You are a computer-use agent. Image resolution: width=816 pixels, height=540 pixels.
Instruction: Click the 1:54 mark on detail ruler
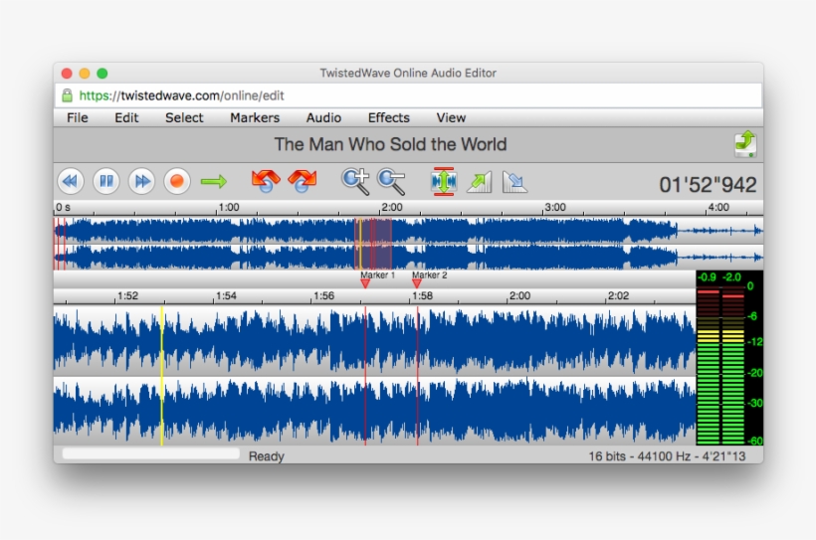[226, 295]
